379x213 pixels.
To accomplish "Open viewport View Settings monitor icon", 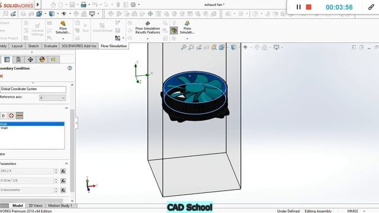I will pos(277,47).
